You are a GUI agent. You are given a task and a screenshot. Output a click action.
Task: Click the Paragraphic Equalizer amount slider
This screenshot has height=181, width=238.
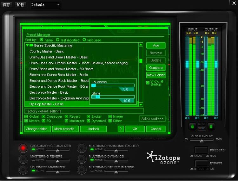(x=57, y=150)
